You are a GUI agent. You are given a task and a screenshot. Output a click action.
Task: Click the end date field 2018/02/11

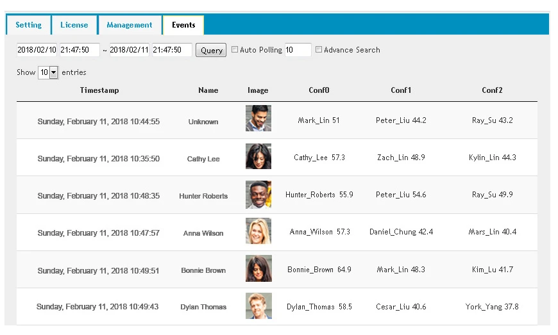pyautogui.click(x=130, y=50)
